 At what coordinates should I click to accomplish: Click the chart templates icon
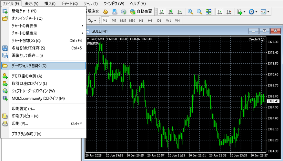coord(263,12)
